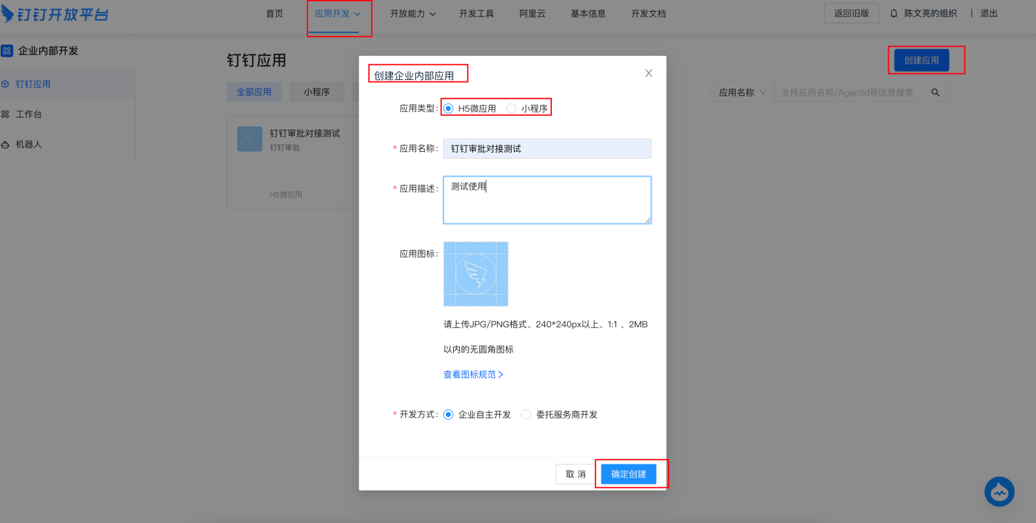1036x523 pixels.
Task: Click the 企业内部开发 sidebar heading
Action: point(48,50)
